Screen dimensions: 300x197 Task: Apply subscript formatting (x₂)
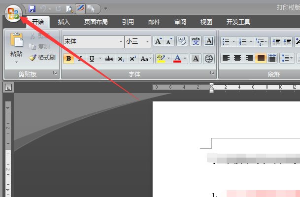(121, 59)
